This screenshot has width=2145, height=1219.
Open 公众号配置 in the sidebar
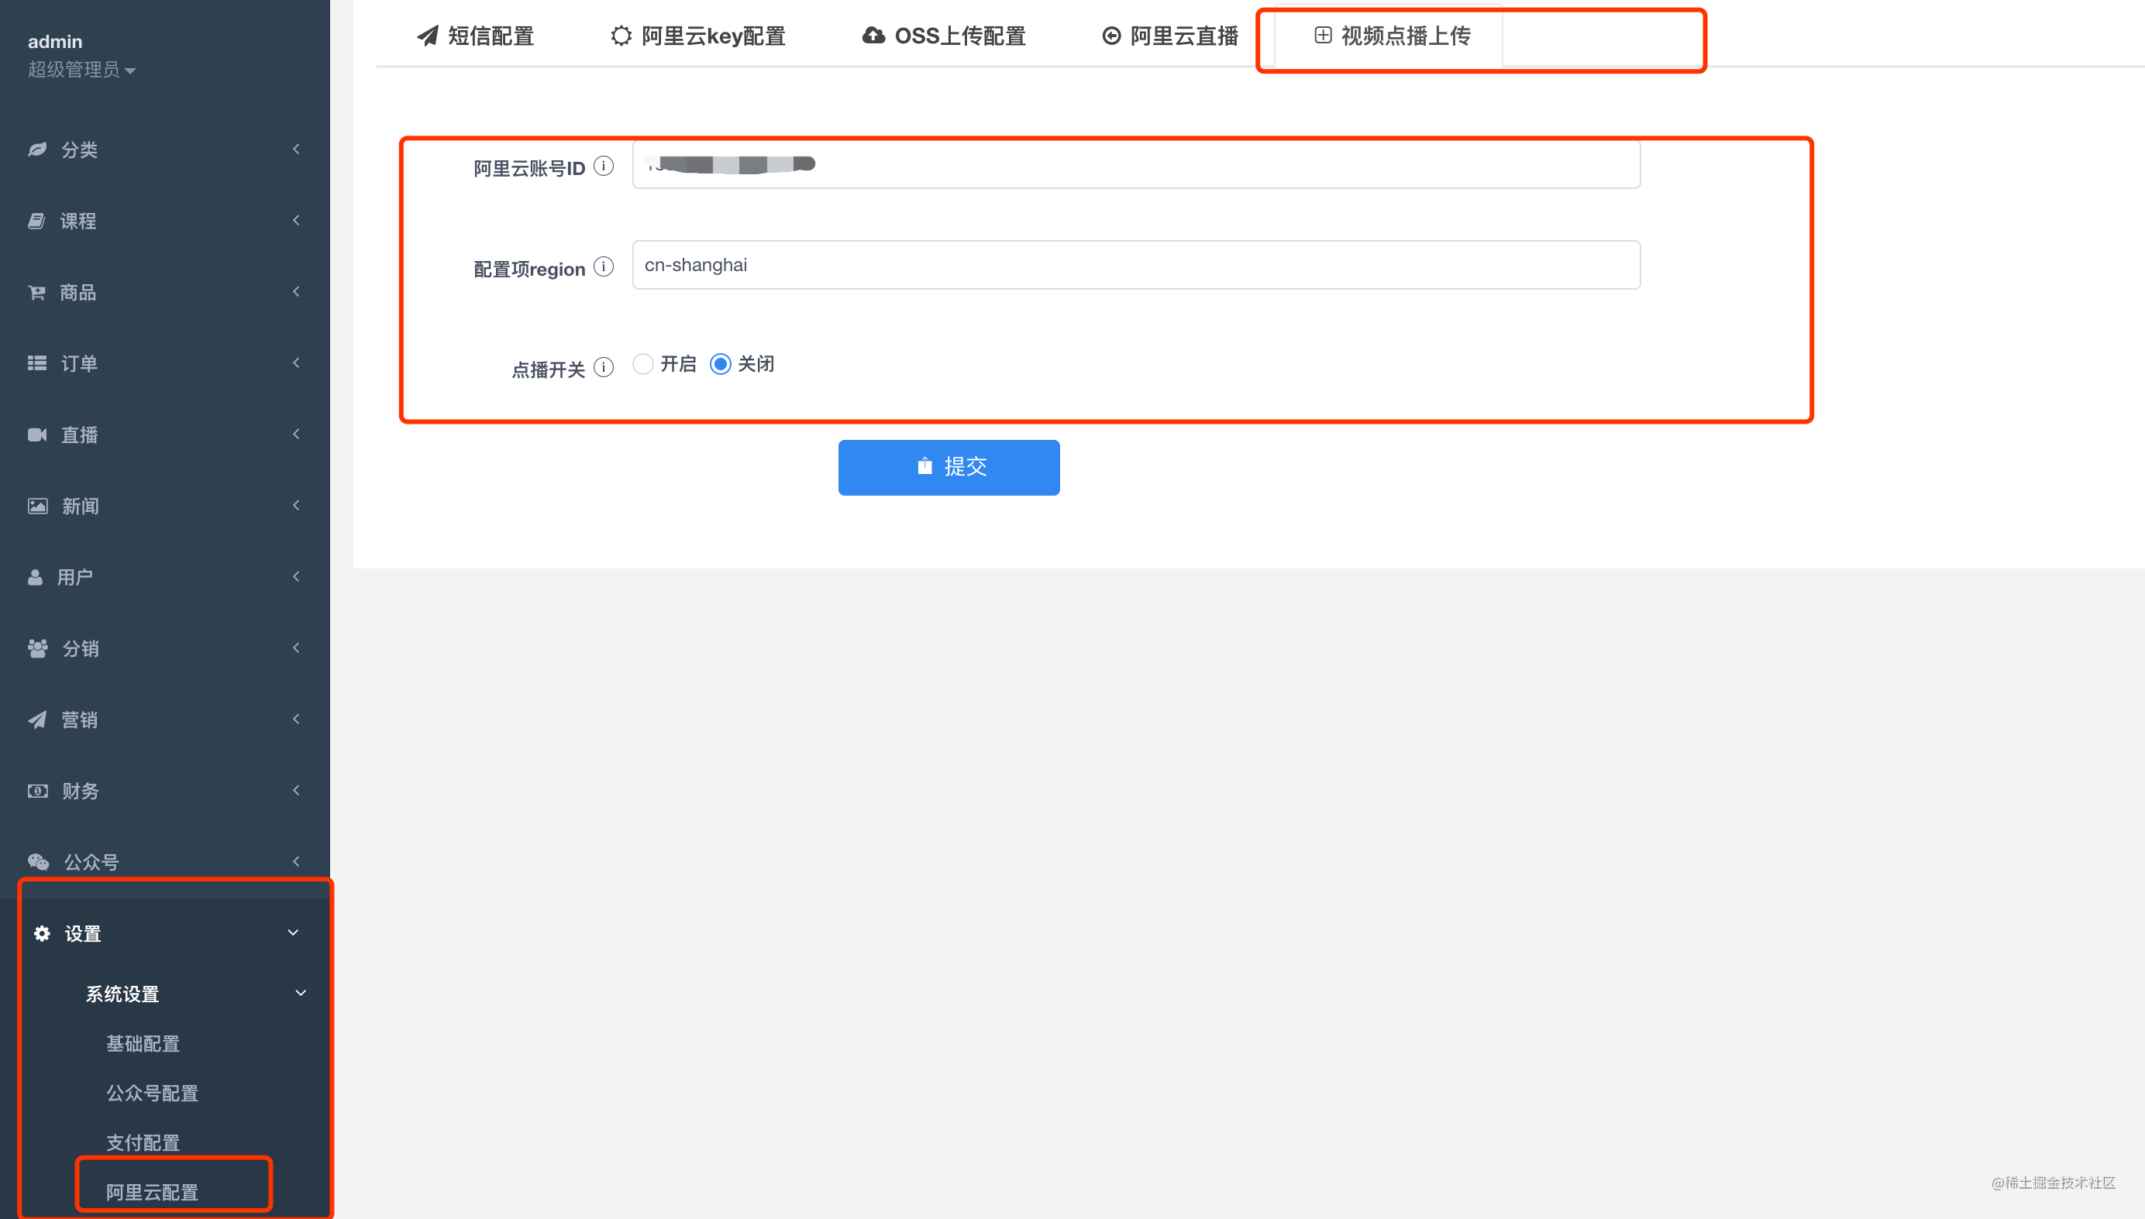click(x=152, y=1093)
